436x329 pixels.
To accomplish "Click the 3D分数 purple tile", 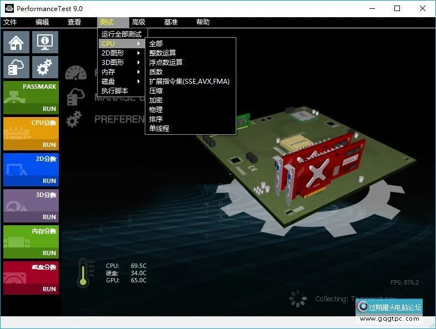I will (x=31, y=206).
